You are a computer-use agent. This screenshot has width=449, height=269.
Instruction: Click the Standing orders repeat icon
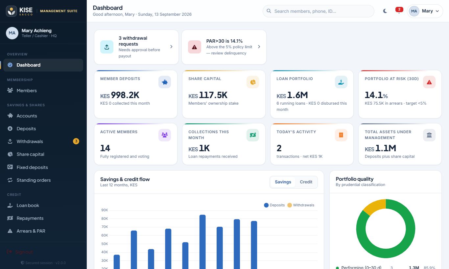click(10, 180)
